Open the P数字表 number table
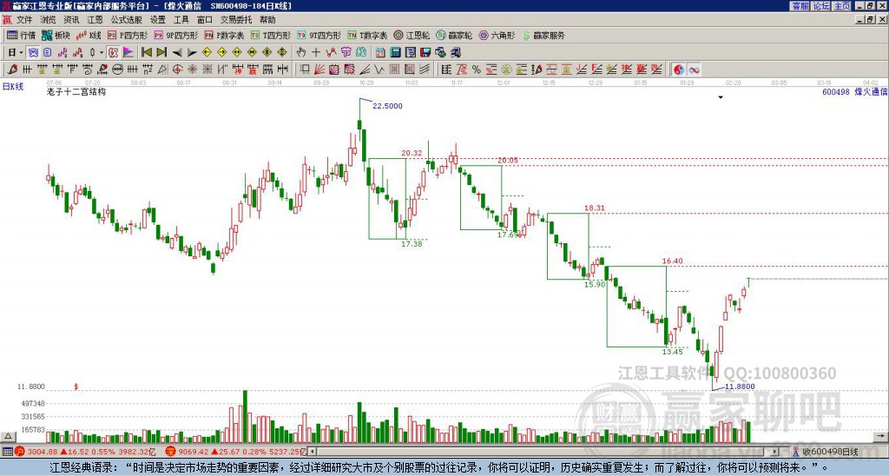889x476 pixels. pos(225,35)
